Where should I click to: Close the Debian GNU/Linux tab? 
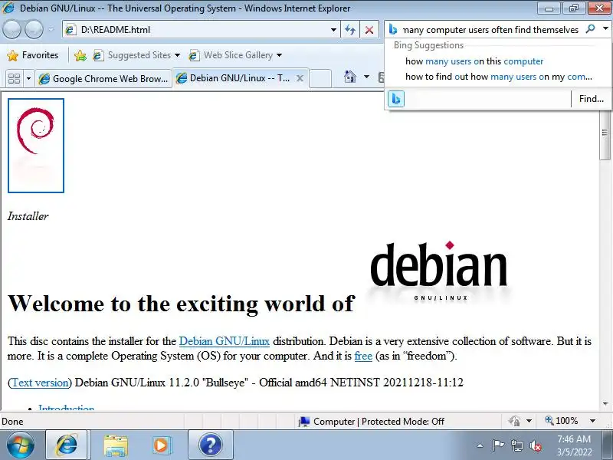pos(300,78)
